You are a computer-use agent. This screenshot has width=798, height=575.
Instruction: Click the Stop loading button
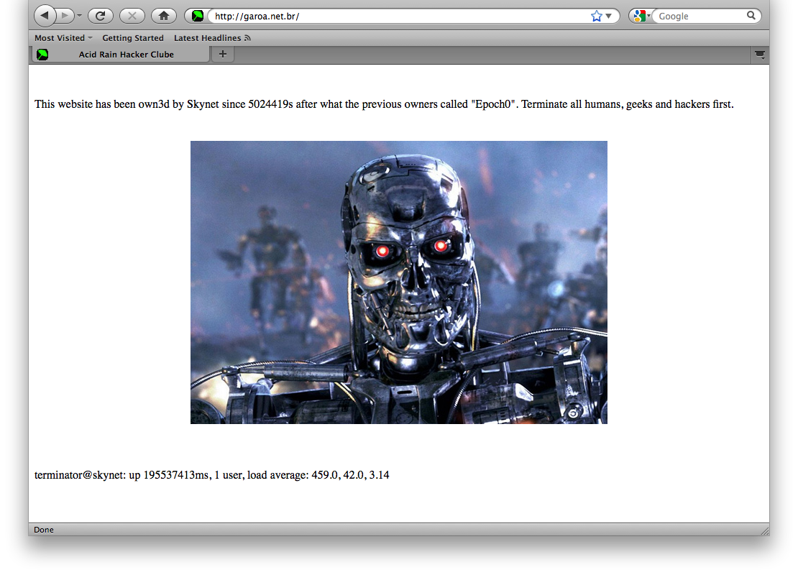tap(132, 16)
